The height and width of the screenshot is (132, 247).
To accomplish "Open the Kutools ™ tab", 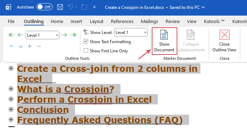I will pyautogui.click(x=214, y=21).
